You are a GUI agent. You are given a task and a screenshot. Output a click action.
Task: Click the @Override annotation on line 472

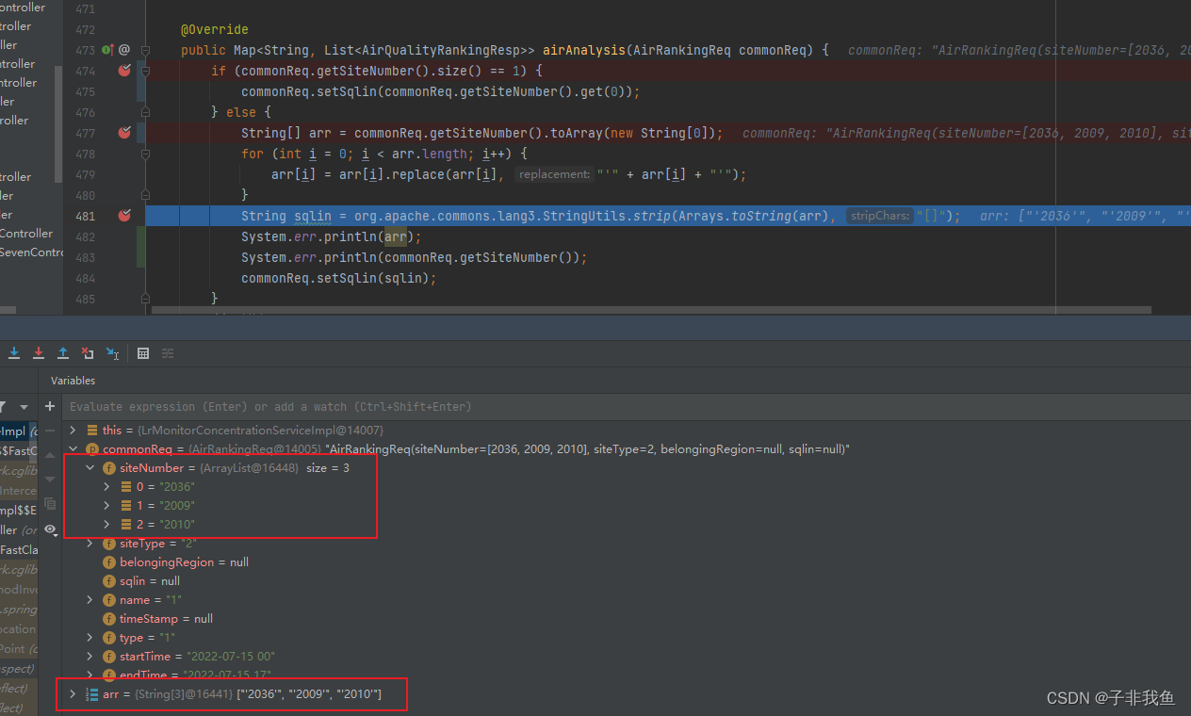tap(215, 29)
